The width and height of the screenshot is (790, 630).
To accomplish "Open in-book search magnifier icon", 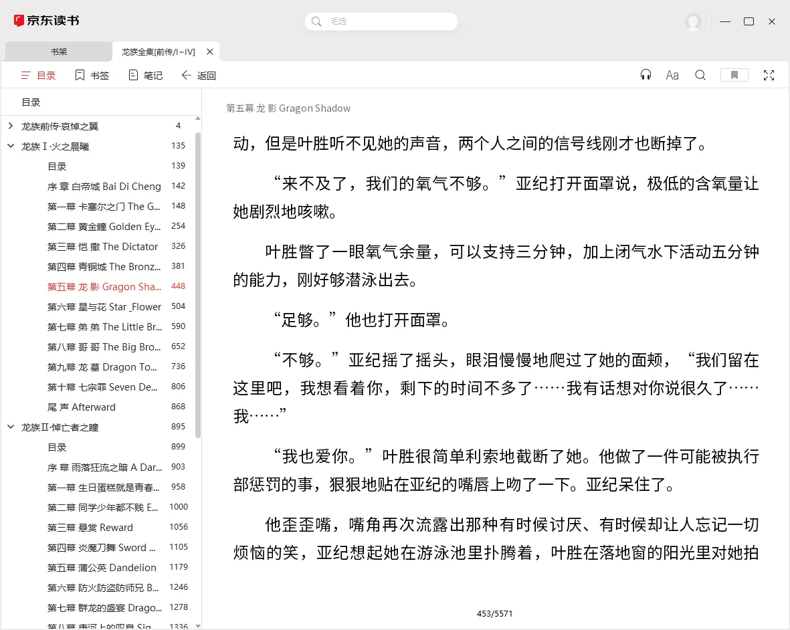I will (700, 75).
